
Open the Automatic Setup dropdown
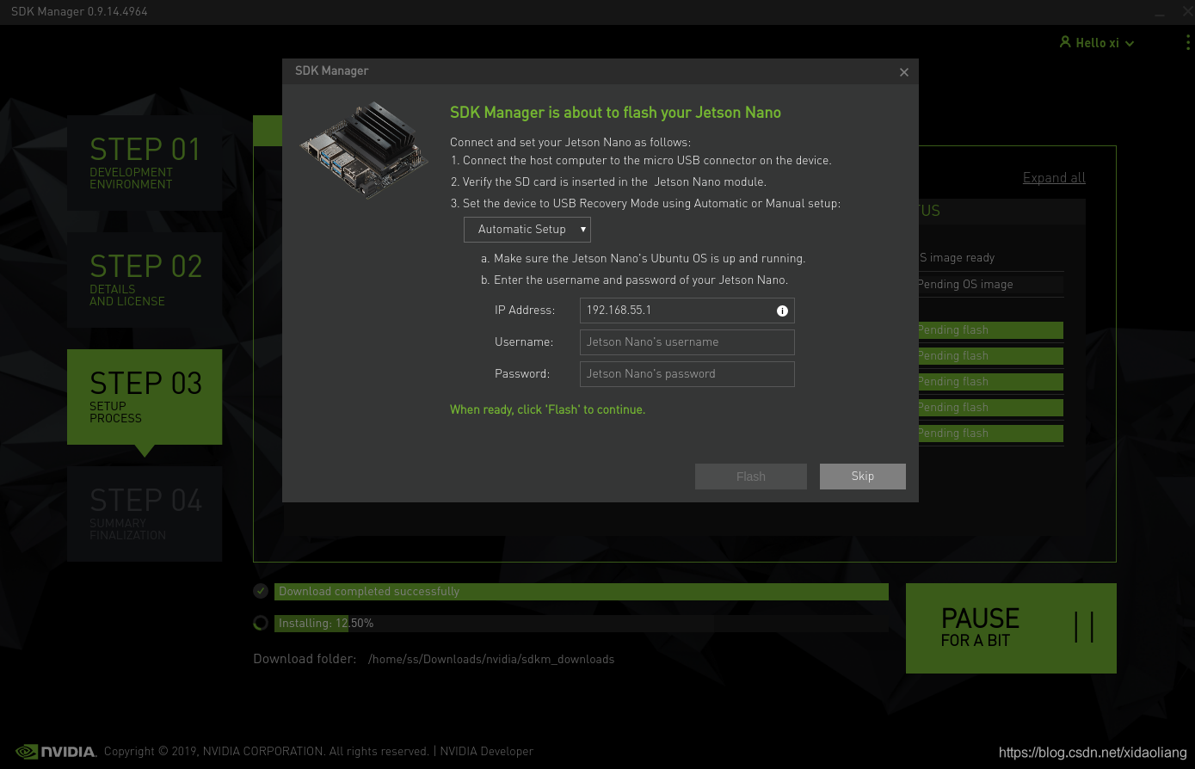click(527, 230)
